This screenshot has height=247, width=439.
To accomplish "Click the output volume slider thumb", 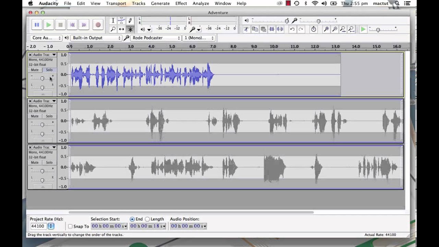I will [287, 21].
